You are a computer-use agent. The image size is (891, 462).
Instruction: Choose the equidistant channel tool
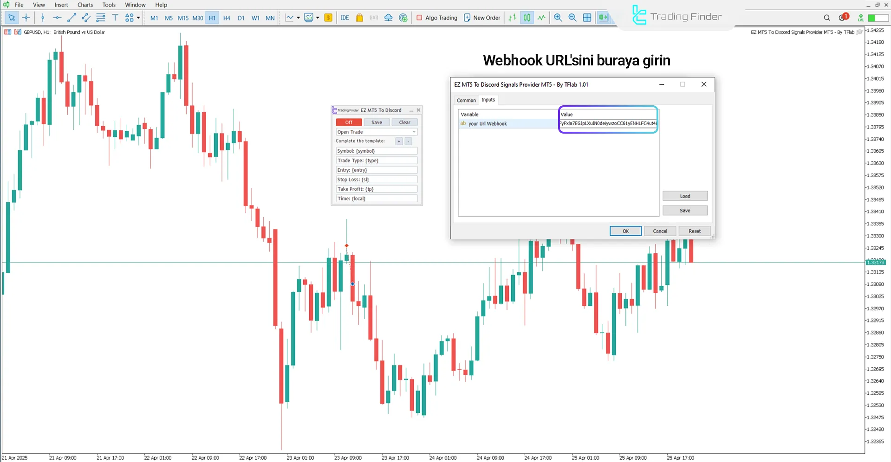(x=86, y=18)
